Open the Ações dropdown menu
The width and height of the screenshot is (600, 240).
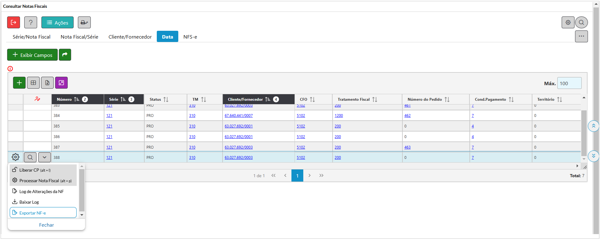click(x=57, y=22)
